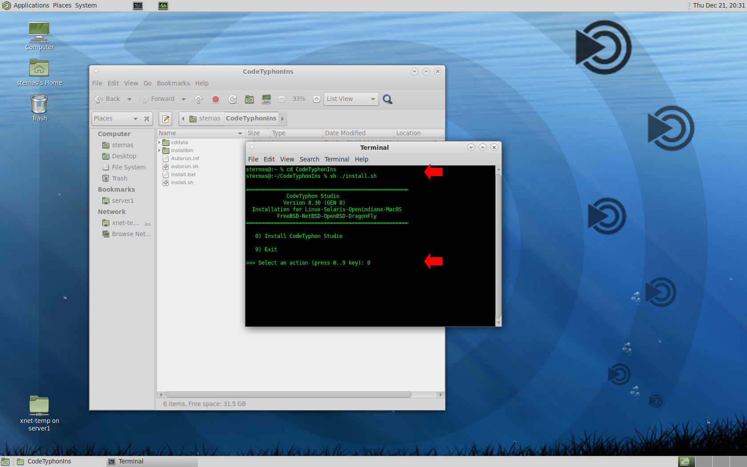Screen dimensions: 747x467
Task: Click the Terminal vertical scrollbar
Action: [498, 246]
